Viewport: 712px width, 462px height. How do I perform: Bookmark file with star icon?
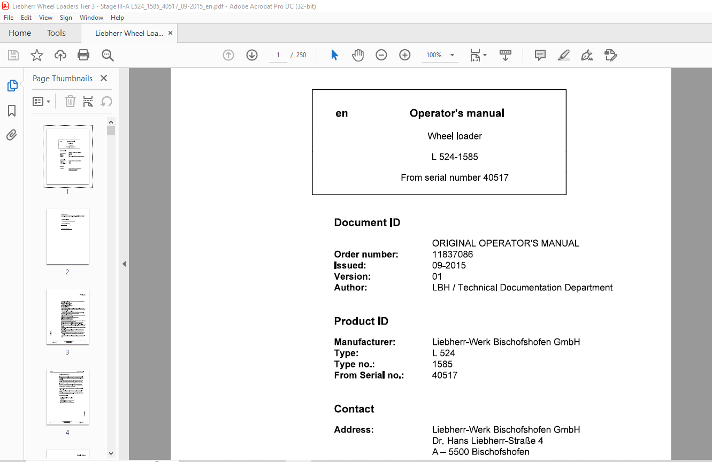point(36,55)
